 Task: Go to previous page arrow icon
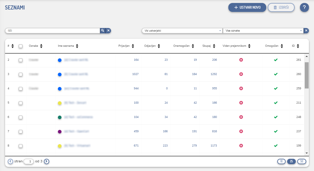click(x=10, y=161)
